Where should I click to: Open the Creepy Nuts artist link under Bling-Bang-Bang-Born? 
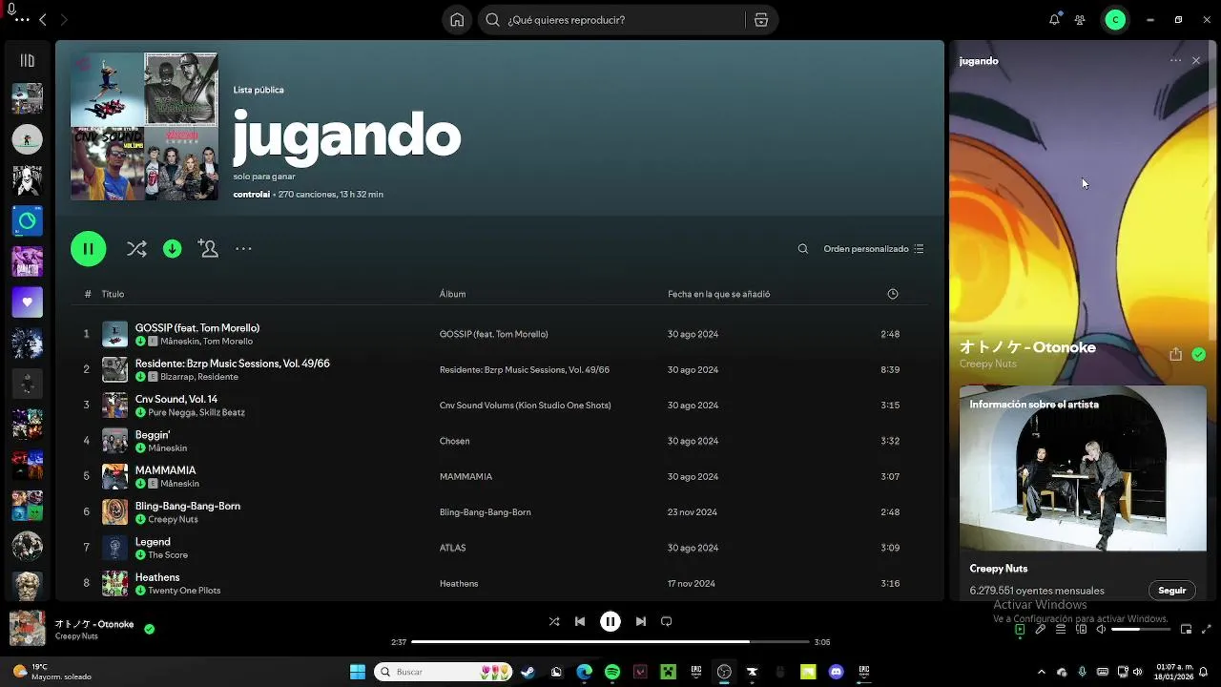[x=173, y=519]
